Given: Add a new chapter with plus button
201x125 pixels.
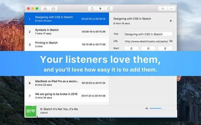Looking at the screenshot, I should (x=163, y=9).
